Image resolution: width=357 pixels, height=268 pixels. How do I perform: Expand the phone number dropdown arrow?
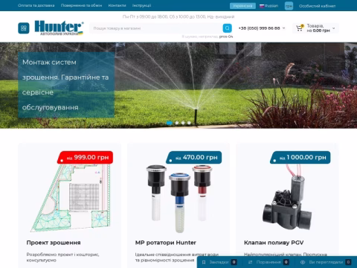tap(284, 28)
